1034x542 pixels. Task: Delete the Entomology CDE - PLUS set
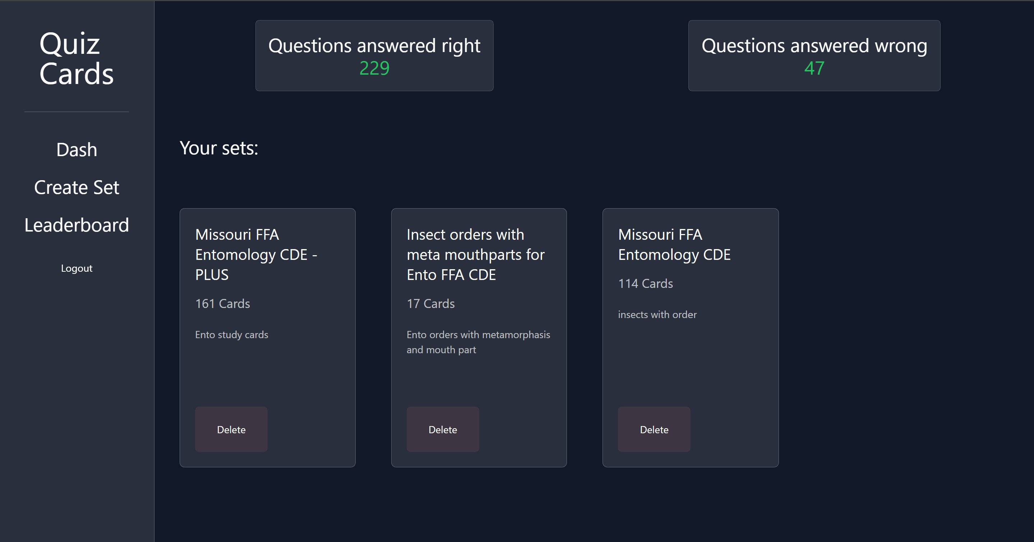click(x=231, y=429)
